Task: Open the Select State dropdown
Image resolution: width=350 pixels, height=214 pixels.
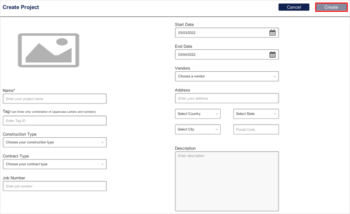Action: [256, 114]
